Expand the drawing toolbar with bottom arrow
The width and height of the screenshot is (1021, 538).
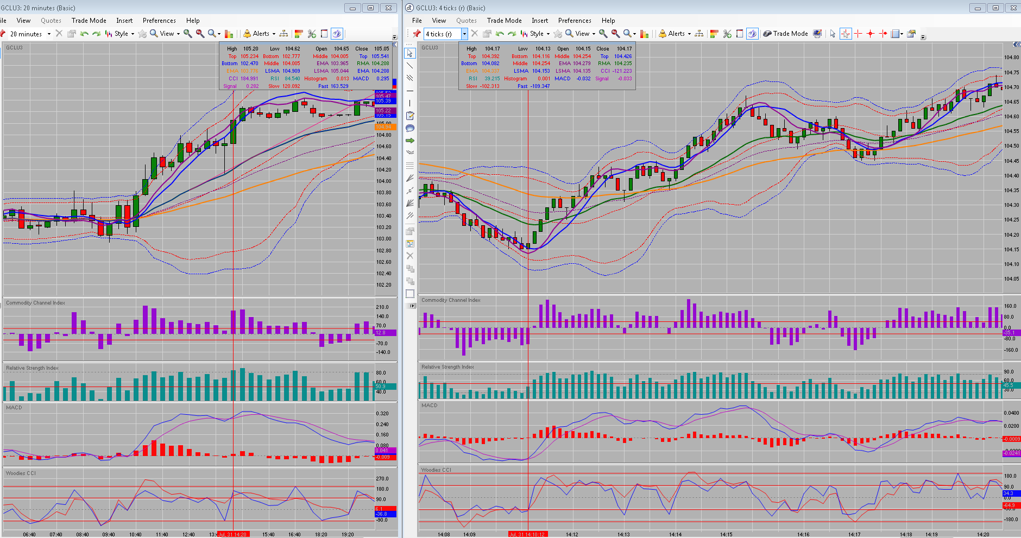(411, 306)
